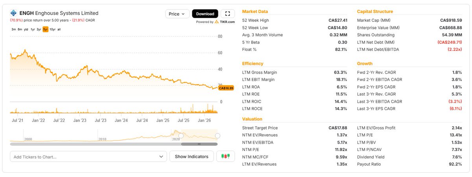The width and height of the screenshot is (472, 177).
Task: Grab the right range navigator handle
Action: [218, 136]
